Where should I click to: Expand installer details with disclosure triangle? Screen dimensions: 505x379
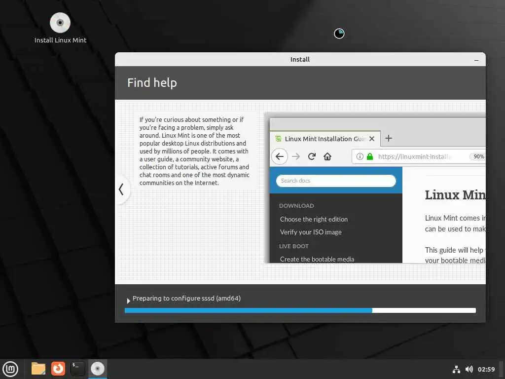[x=128, y=301]
